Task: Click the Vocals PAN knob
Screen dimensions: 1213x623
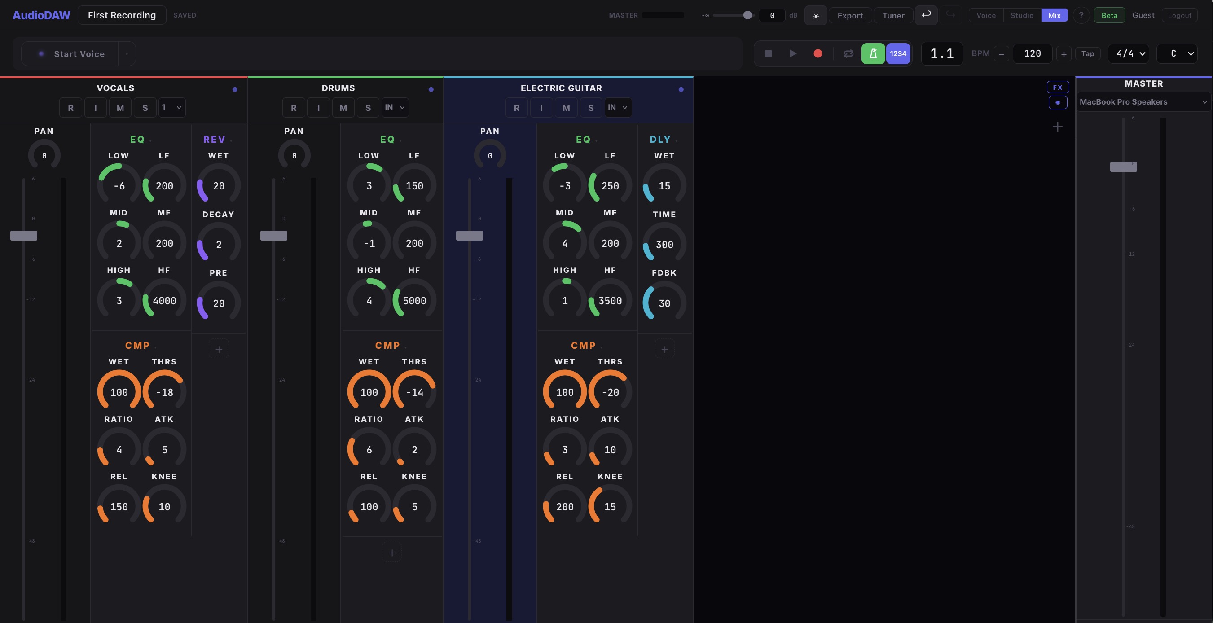Action: [44, 155]
